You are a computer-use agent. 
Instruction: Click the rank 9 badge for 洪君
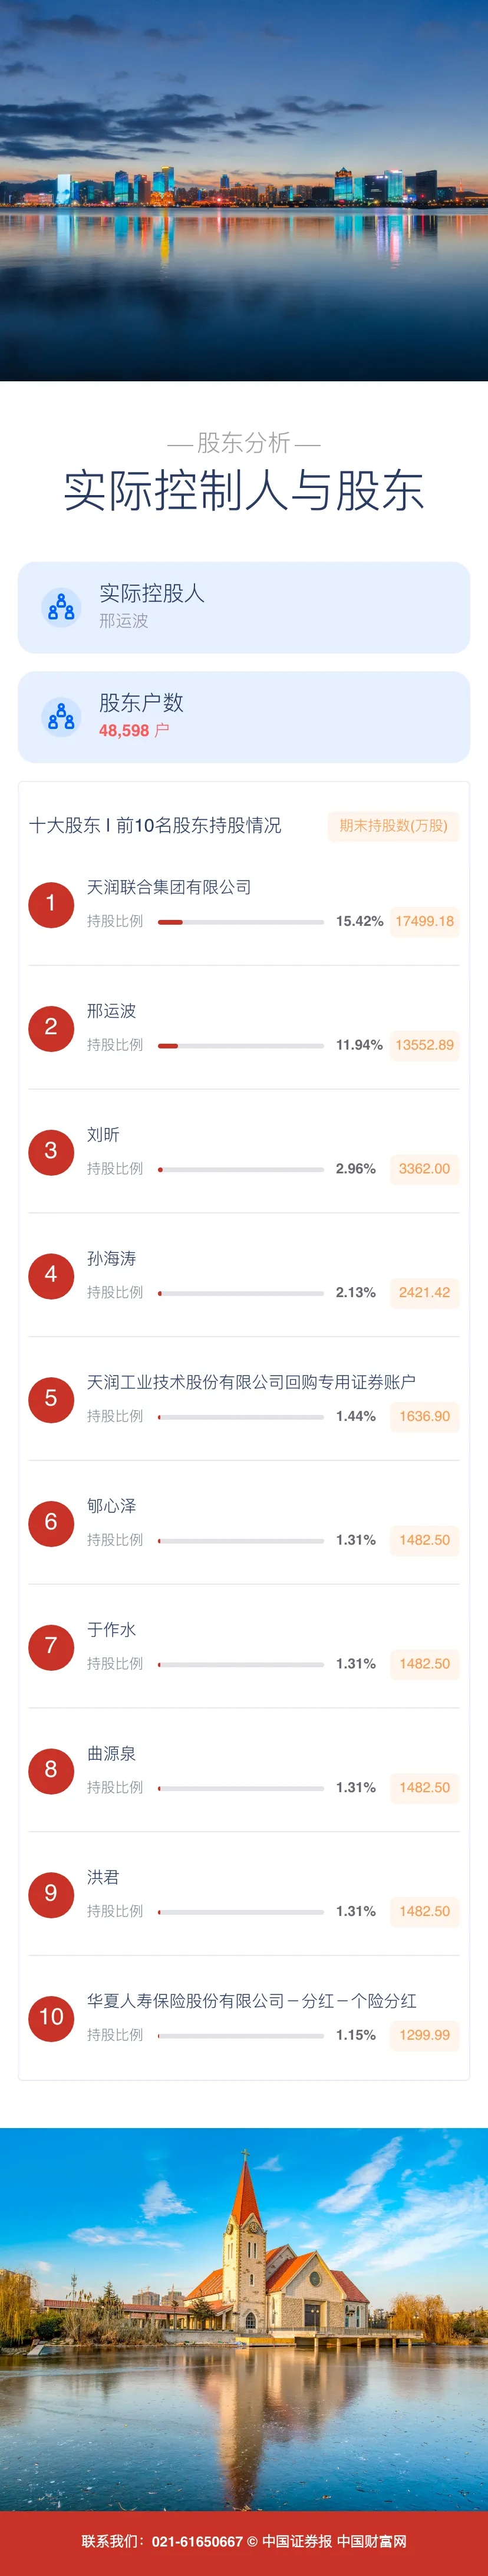[x=51, y=1893]
